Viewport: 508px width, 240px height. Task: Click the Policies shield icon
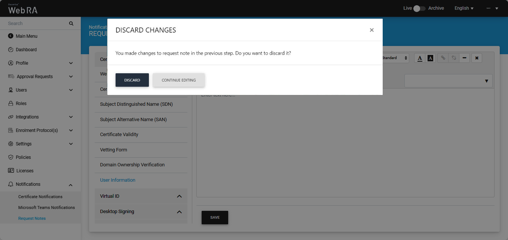coord(10,157)
